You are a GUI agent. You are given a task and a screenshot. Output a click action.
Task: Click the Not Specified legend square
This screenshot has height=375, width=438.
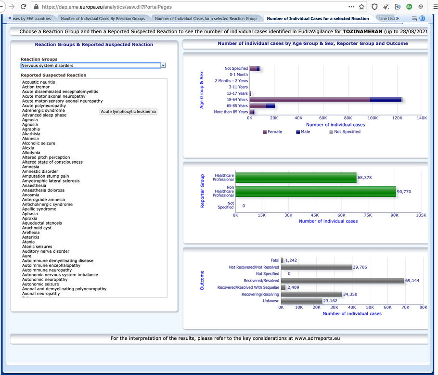coord(331,132)
